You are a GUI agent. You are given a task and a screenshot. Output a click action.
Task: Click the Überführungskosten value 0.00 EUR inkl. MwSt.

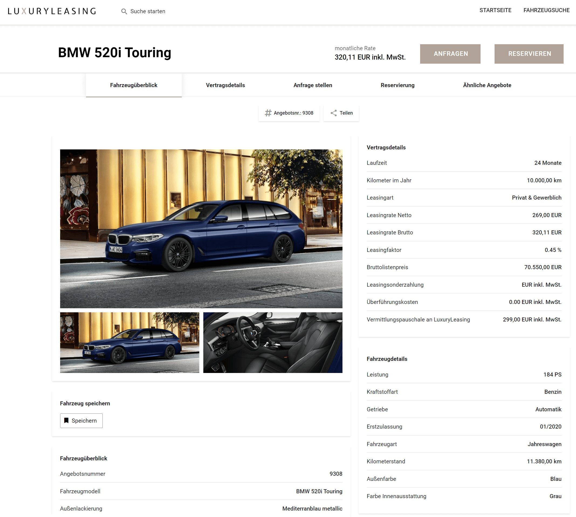(x=535, y=302)
